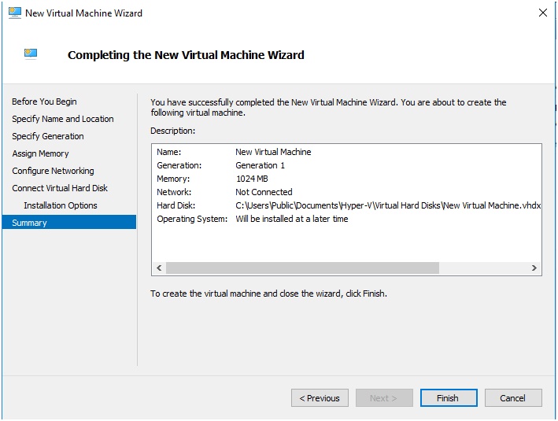
Task: Click the 'Not Connected' network value
Action: (264, 192)
